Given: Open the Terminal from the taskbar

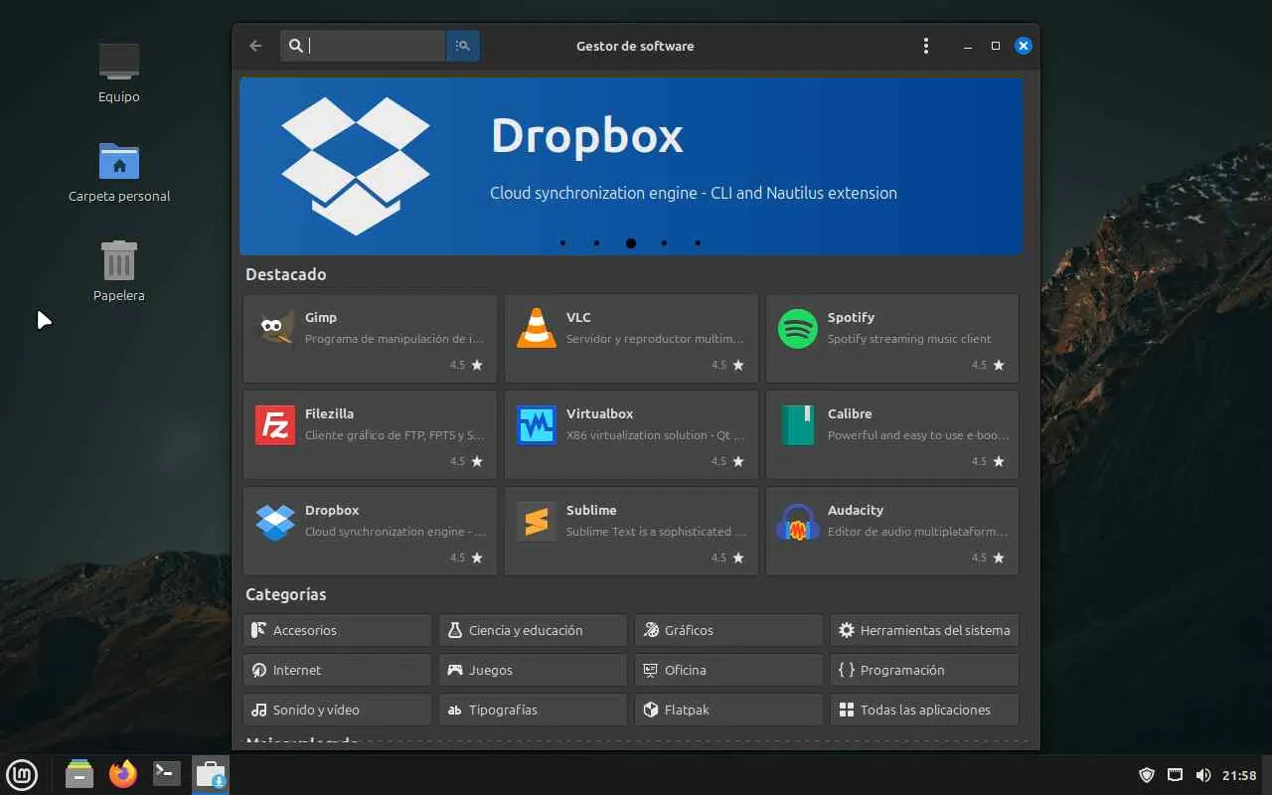Looking at the screenshot, I should [x=167, y=774].
